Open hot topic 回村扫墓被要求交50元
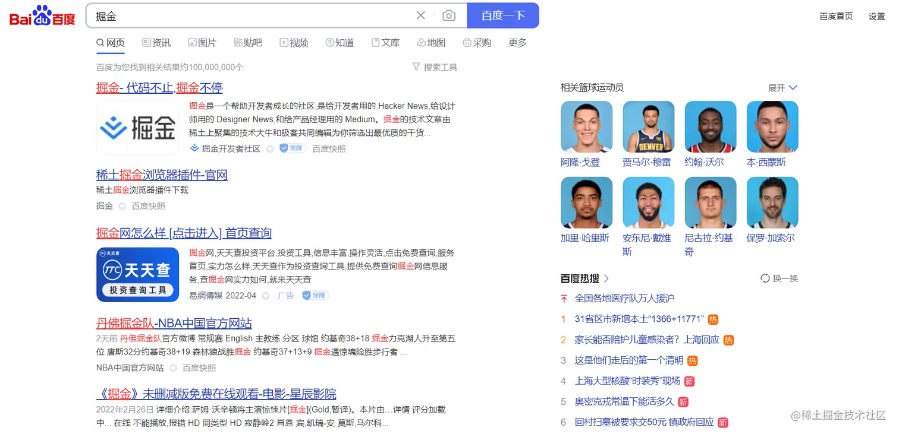 click(x=644, y=422)
